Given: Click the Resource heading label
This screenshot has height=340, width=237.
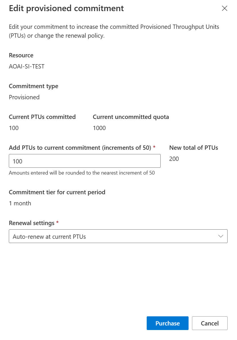Looking at the screenshot, I should [x=21, y=55].
